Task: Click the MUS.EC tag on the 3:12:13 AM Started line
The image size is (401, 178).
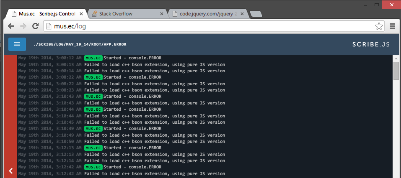Action: (93, 147)
